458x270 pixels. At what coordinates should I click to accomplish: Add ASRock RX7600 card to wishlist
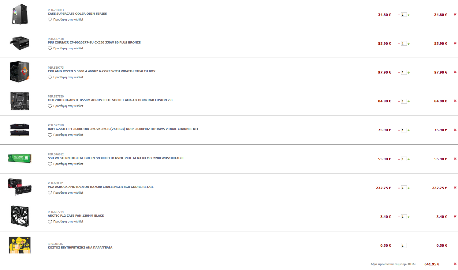(x=65, y=193)
